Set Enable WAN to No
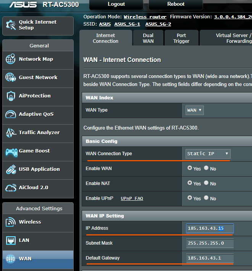The width and height of the screenshot is (252, 271). [x=206, y=168]
